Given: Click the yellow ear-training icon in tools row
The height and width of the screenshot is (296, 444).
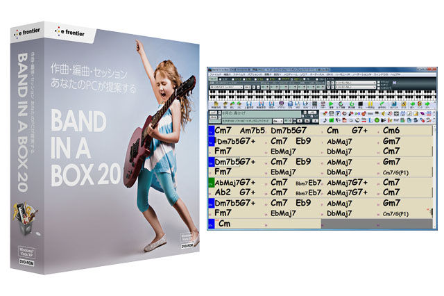Looking at the screenshot, I should [383, 113].
